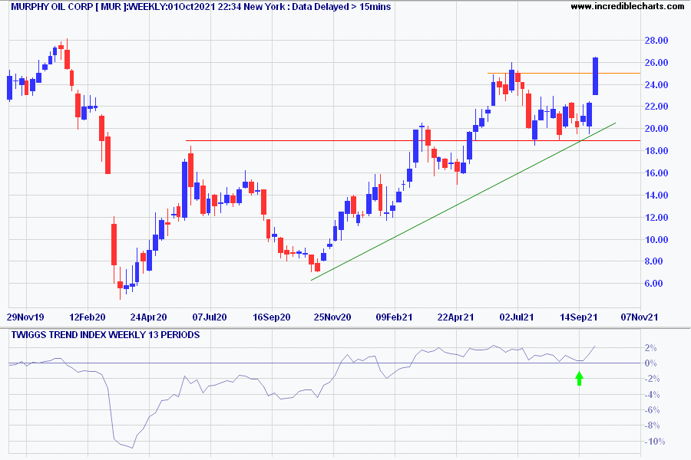Click the -10% indicator axis label

point(654,442)
